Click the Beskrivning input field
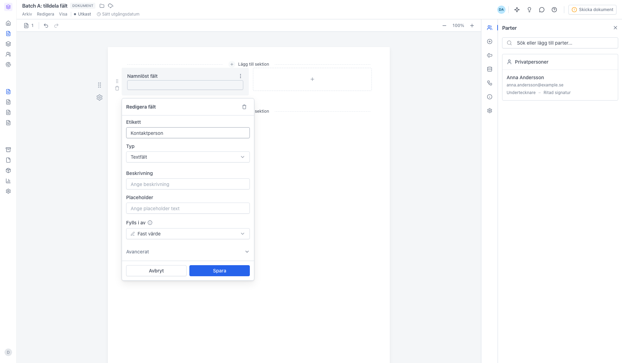 tap(188, 184)
